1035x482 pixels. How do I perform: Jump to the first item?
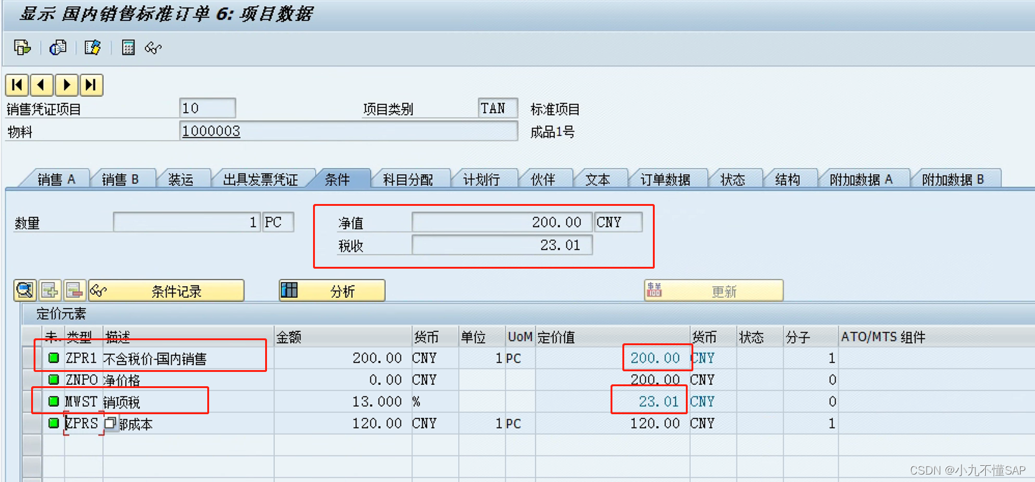[x=17, y=85]
